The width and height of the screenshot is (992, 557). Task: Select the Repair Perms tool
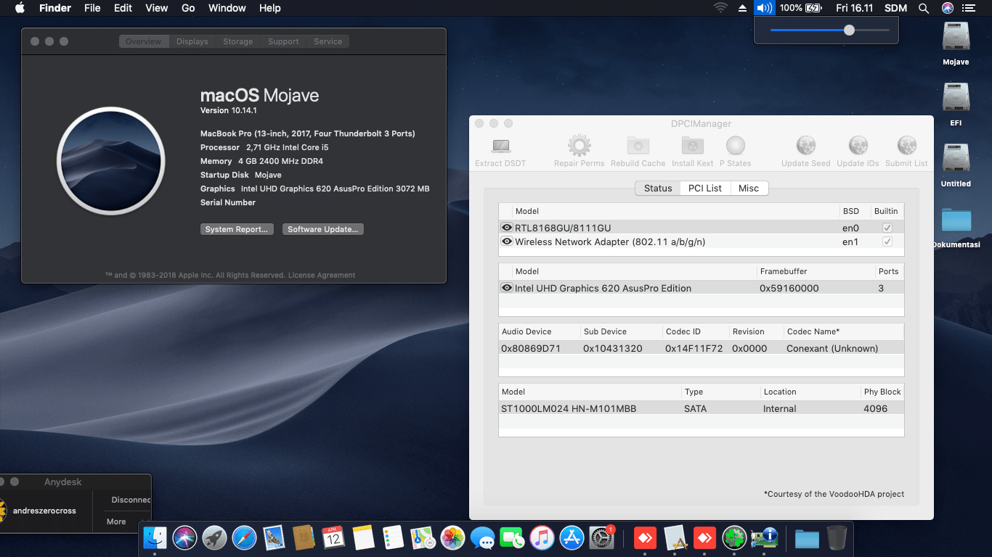click(x=579, y=149)
